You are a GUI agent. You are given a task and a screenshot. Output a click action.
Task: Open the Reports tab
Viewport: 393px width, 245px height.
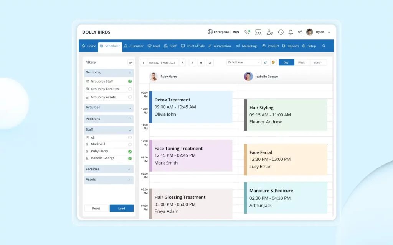291,46
